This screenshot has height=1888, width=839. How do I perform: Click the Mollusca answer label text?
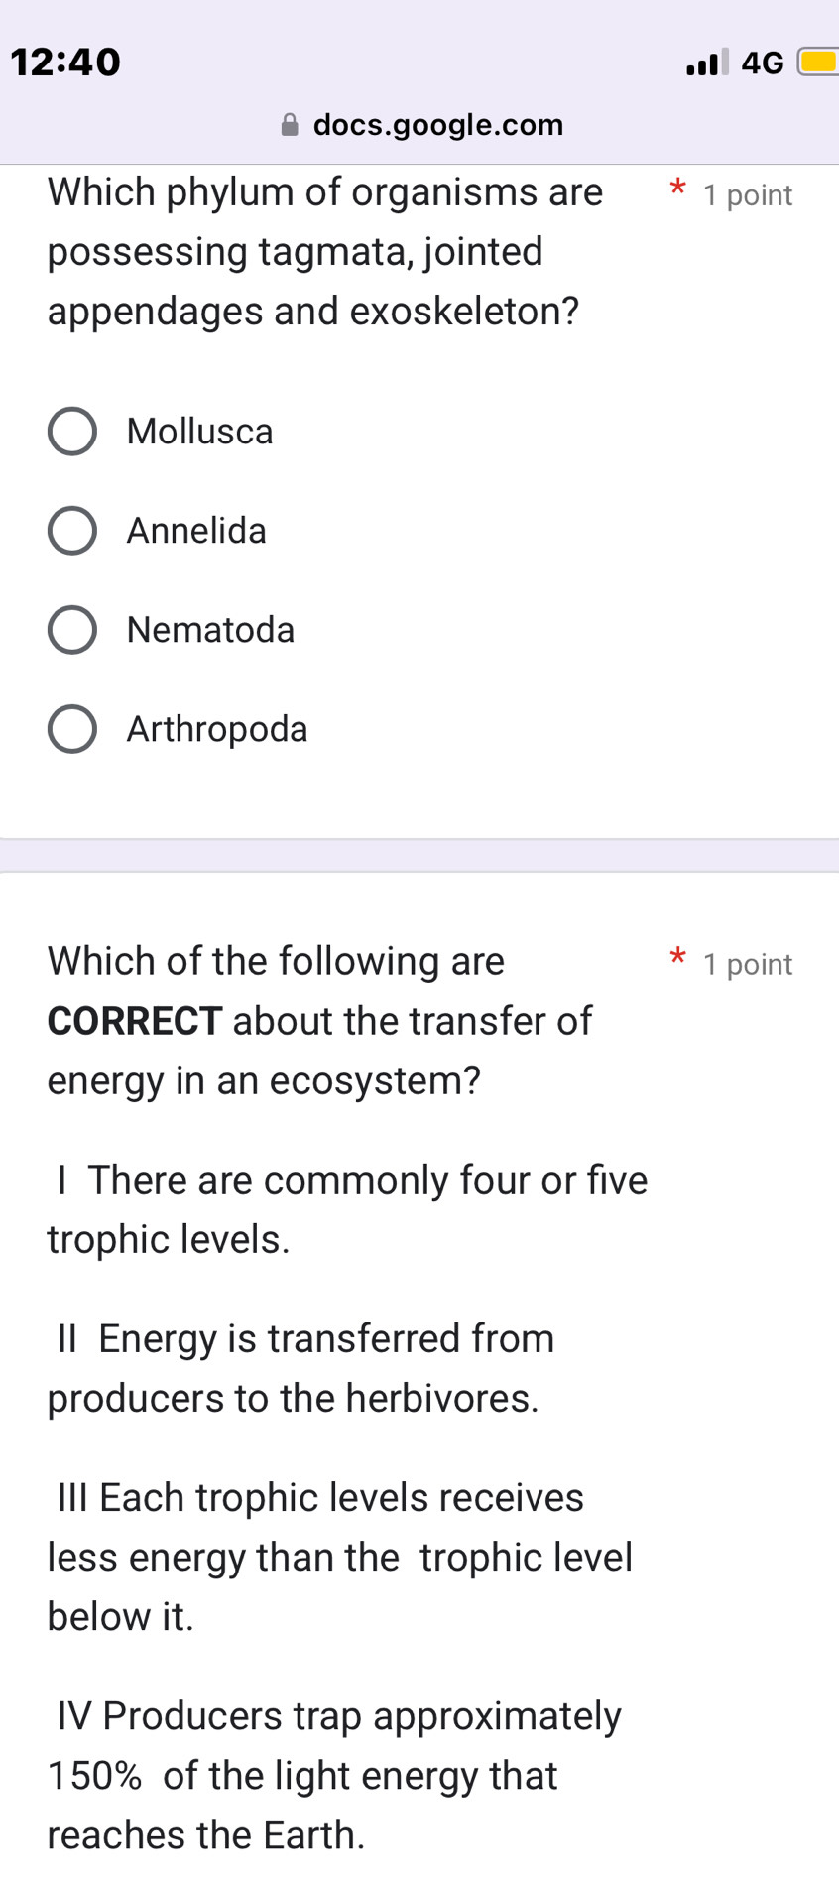pyautogui.click(x=199, y=431)
